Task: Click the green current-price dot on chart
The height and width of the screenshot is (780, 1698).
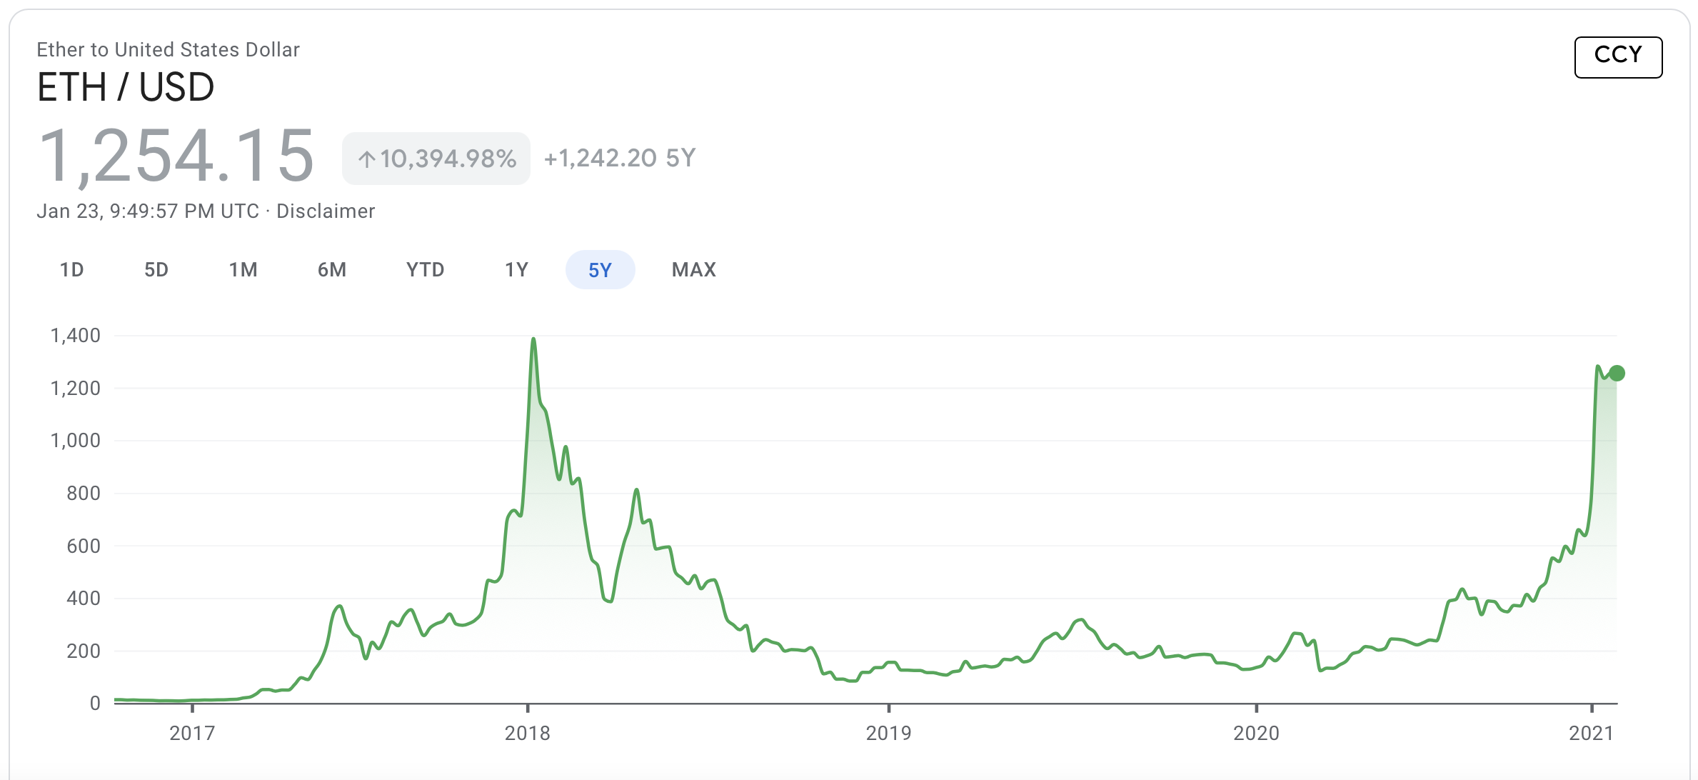Action: click(1617, 373)
